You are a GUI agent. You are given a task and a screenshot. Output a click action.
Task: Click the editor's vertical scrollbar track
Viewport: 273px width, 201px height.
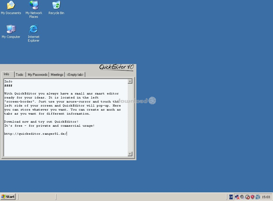(x=130, y=117)
